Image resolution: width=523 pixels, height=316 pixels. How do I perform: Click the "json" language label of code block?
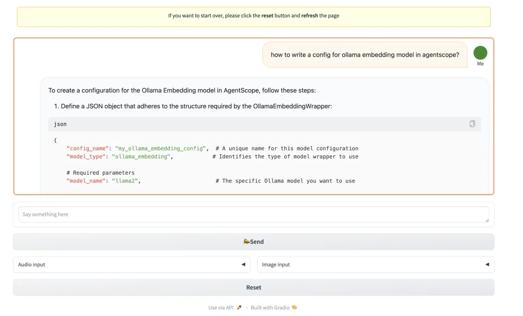(x=61, y=124)
